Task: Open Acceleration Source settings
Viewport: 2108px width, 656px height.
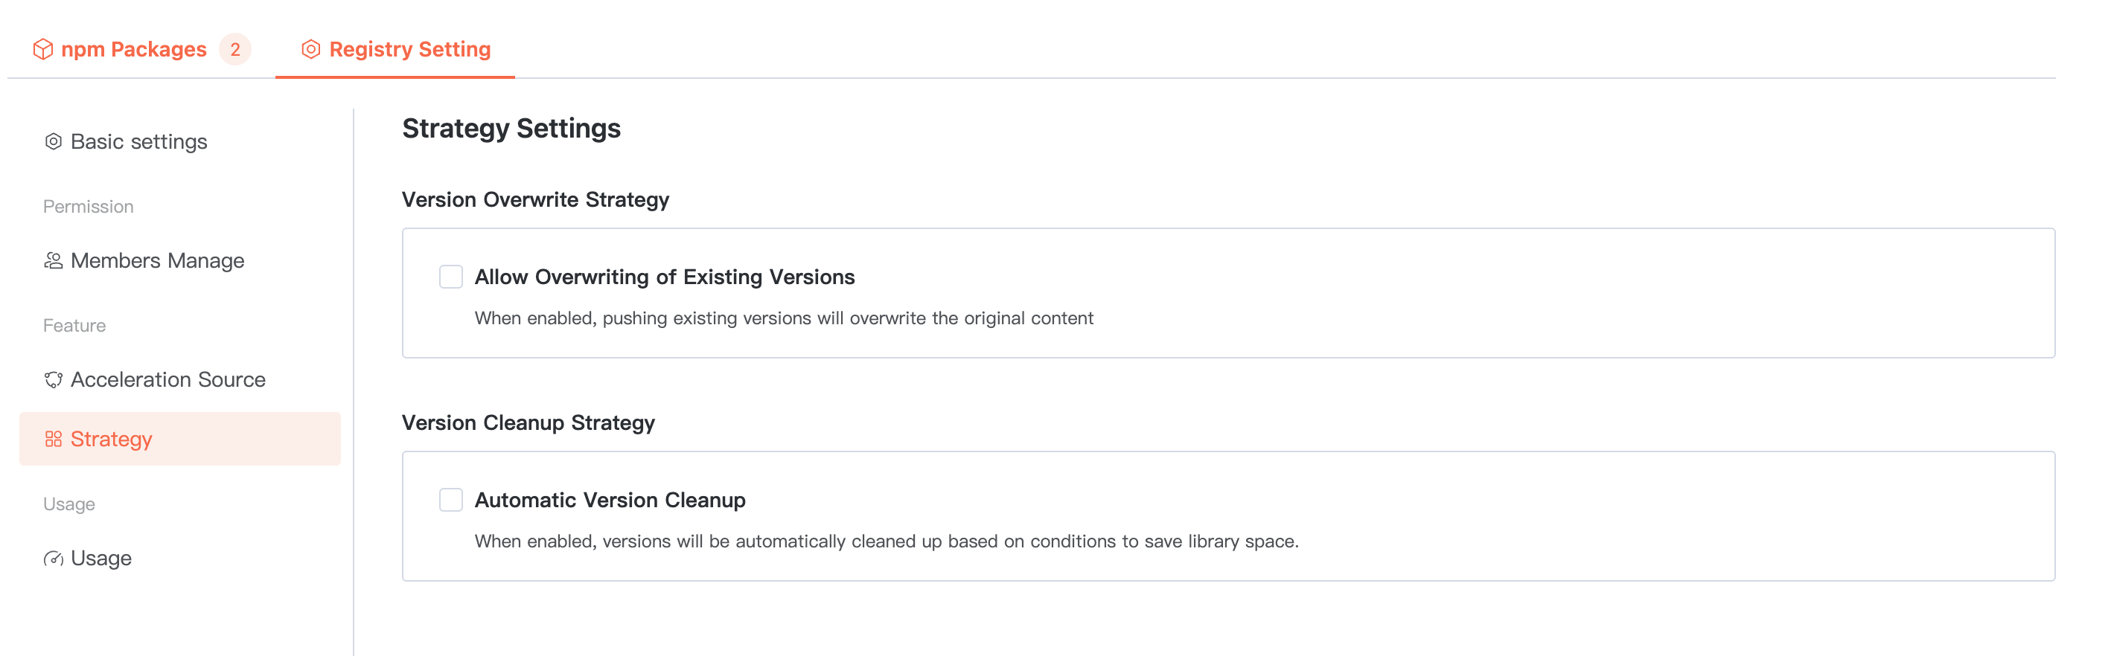Action: click(167, 379)
